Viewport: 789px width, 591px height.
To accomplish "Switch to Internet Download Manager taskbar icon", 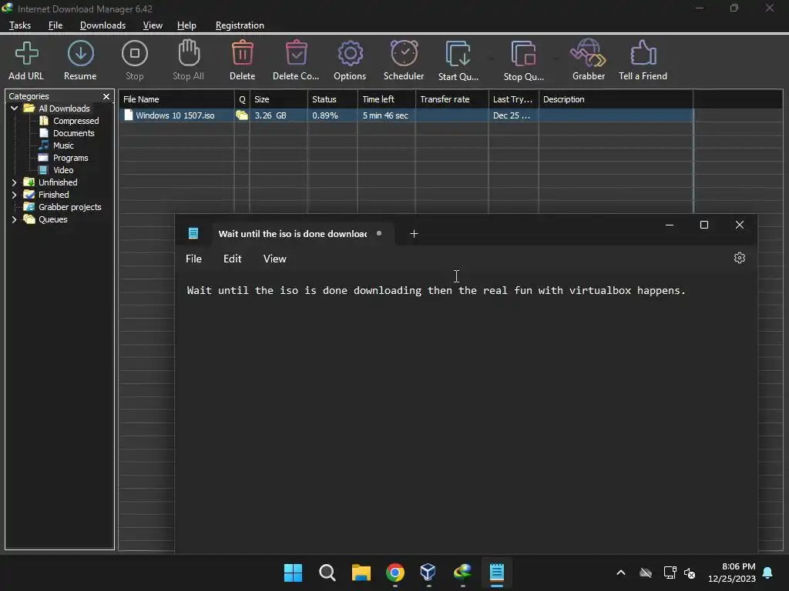I will (x=462, y=573).
